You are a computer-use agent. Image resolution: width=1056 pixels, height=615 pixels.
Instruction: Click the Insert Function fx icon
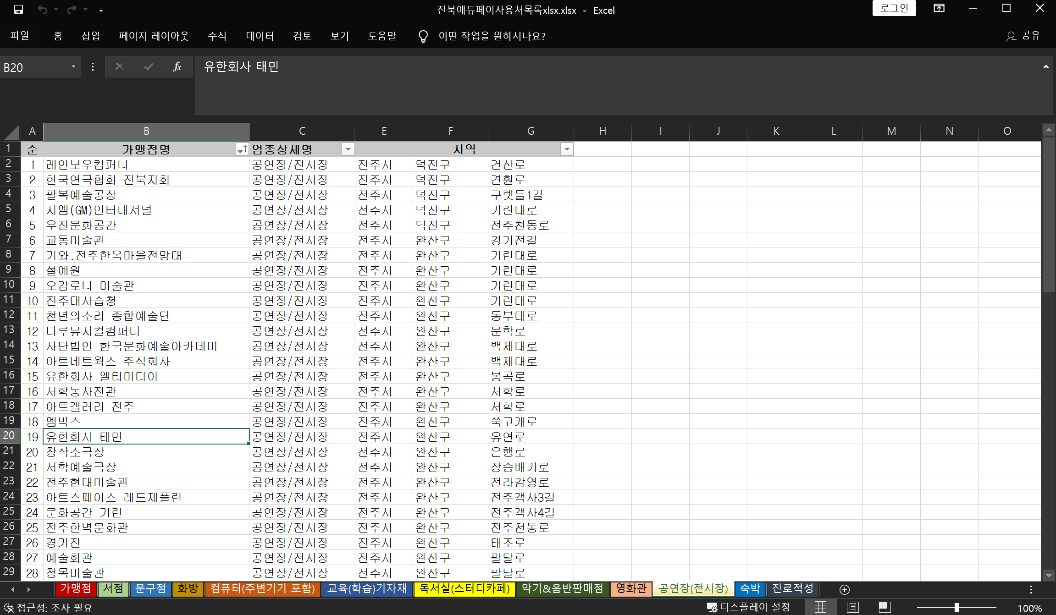[x=177, y=67]
